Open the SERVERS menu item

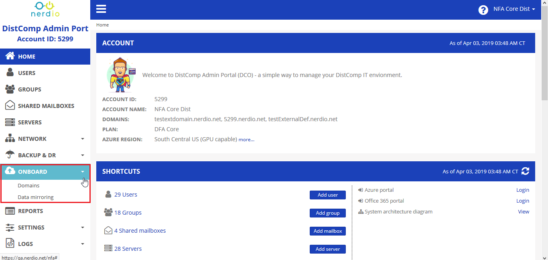[45, 122]
